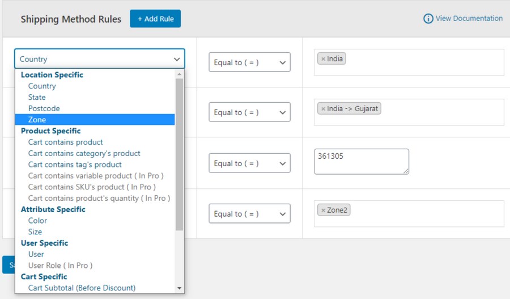
Task: Pick Cart contains variable product (In Pro)
Action: (95, 175)
